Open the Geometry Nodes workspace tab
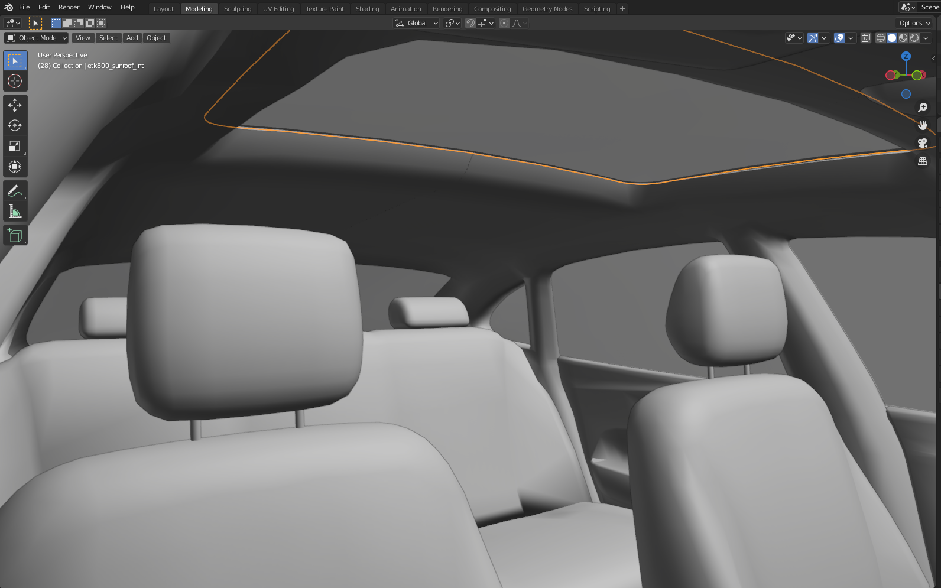Screen dimensions: 941x588 (547, 9)
